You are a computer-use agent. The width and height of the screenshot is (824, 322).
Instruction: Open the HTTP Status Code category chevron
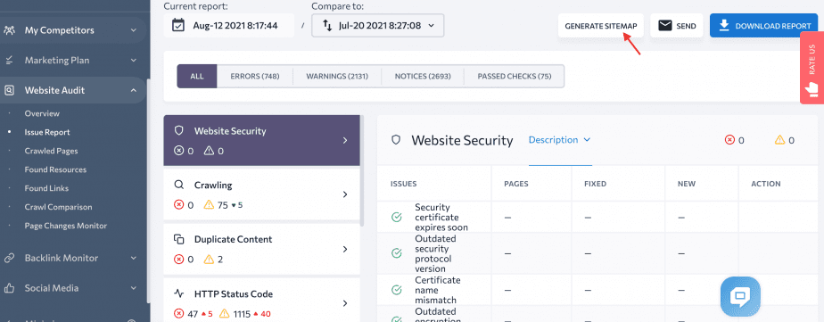click(x=345, y=303)
